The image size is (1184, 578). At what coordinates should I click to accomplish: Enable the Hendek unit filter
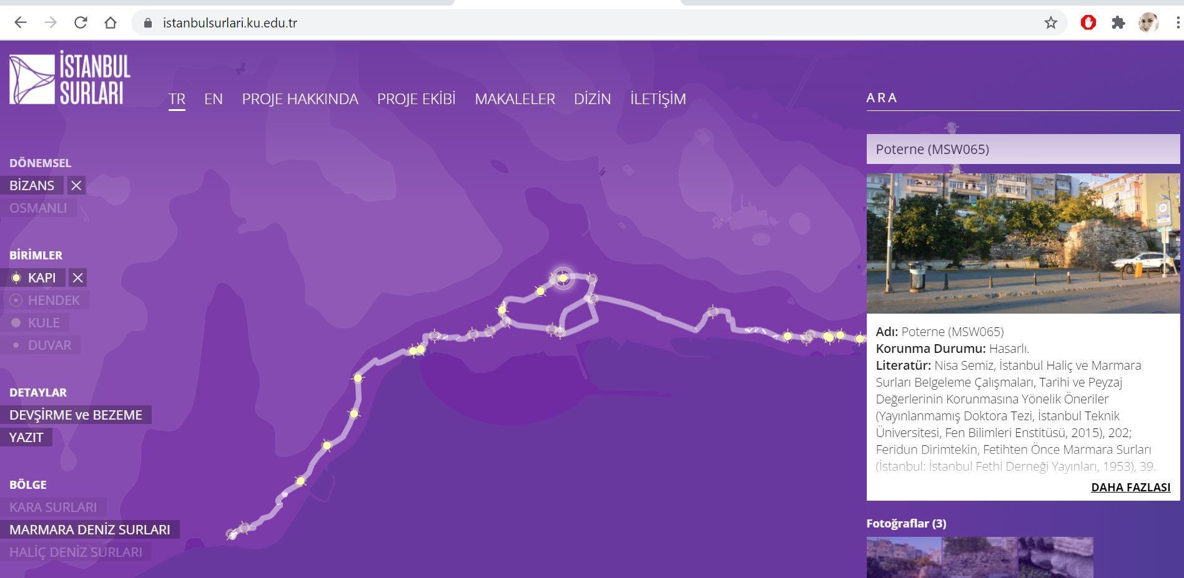coord(53,301)
